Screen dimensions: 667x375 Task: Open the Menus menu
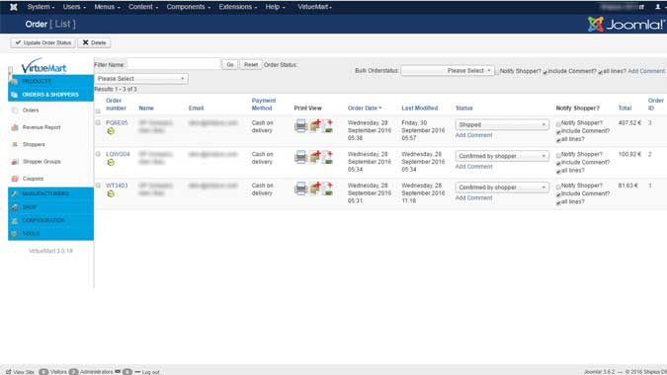tap(107, 7)
